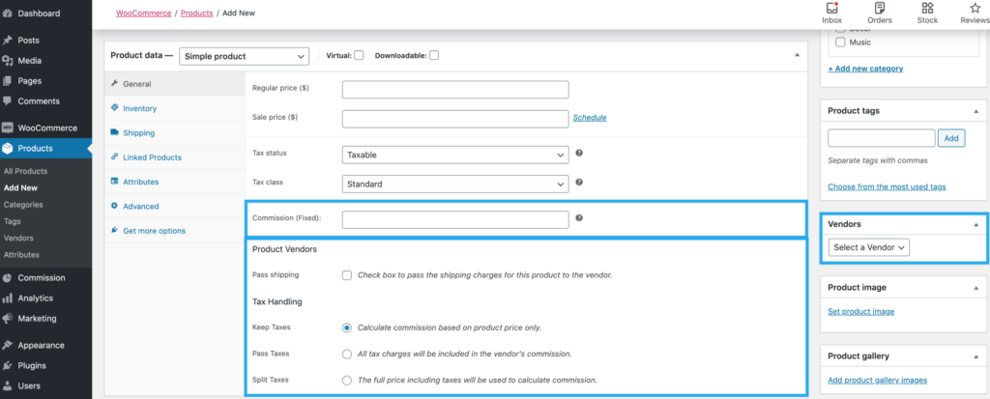Viewport: 990px width, 399px height.
Task: Click the Media icon in the sidebar
Action: (x=8, y=61)
